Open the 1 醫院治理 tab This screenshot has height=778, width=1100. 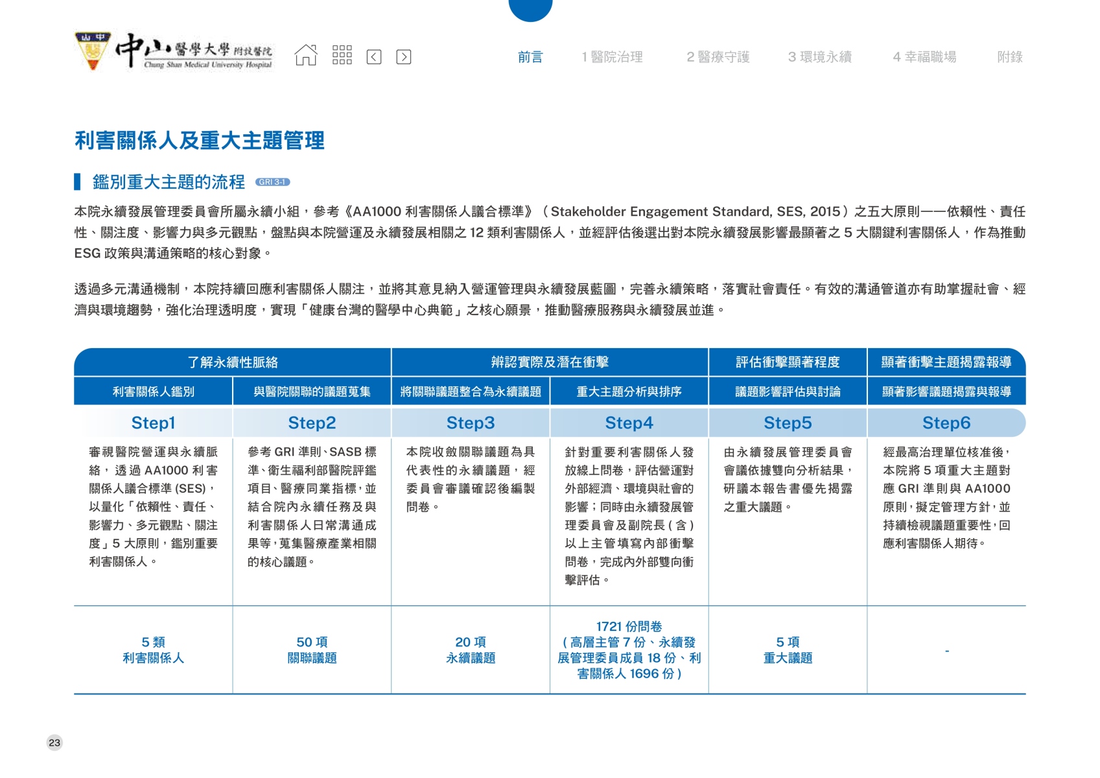[612, 57]
